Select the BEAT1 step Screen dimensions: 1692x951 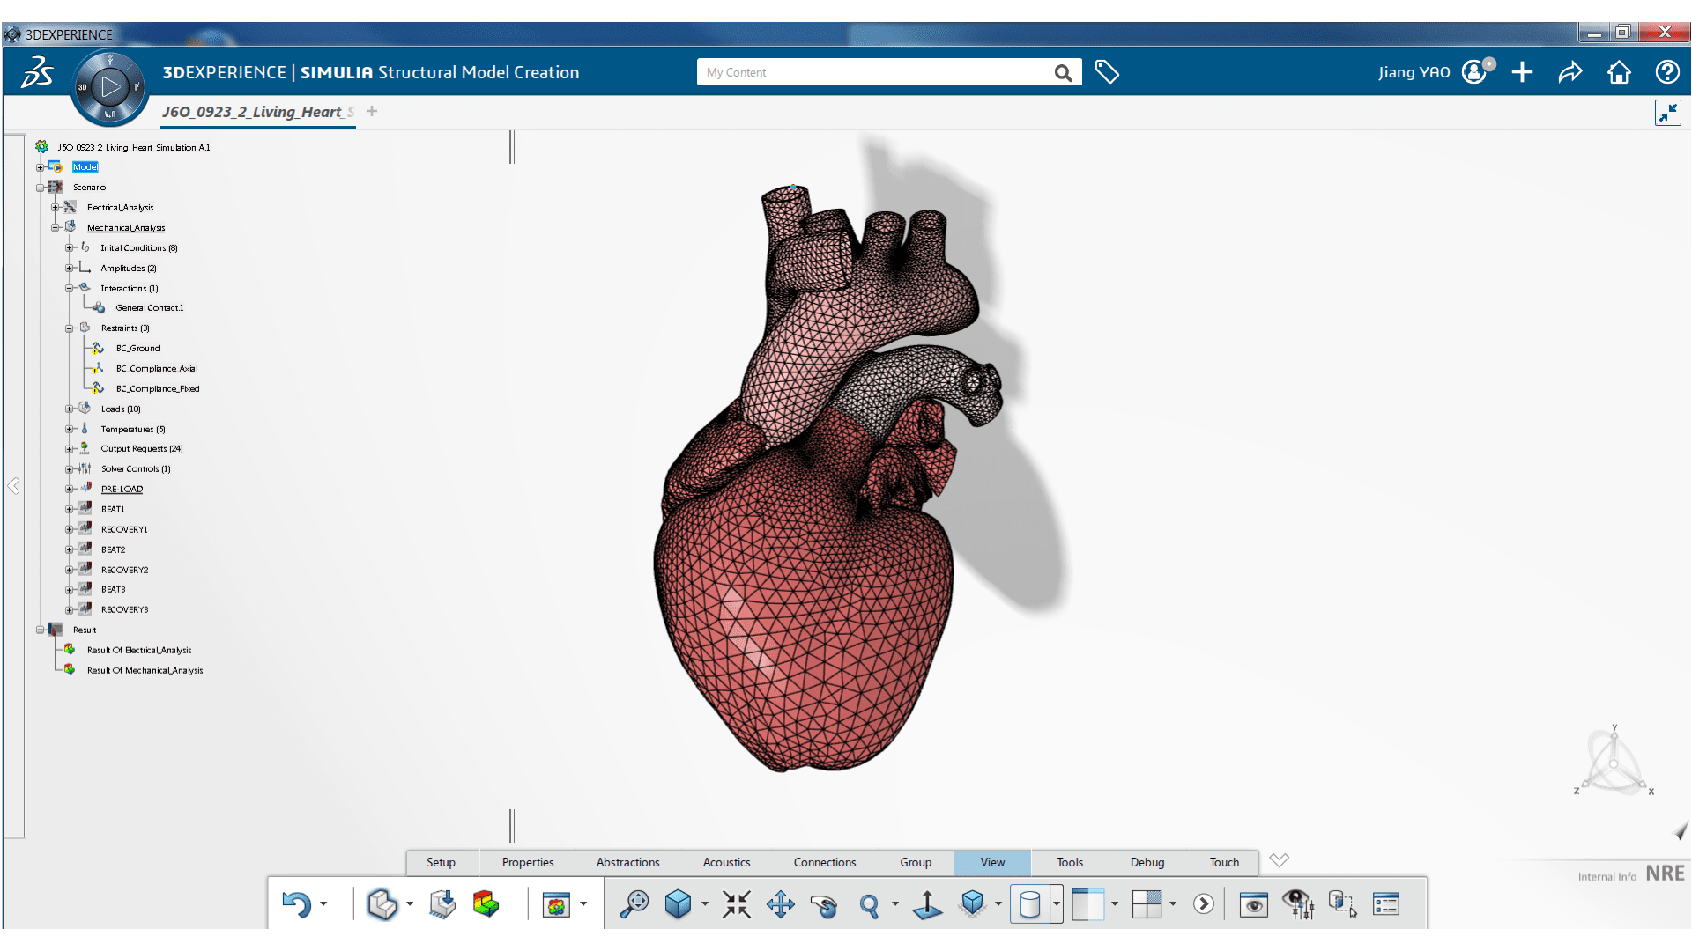113,510
